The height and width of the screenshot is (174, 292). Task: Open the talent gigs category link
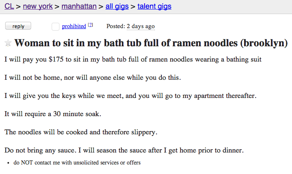coord(154,6)
